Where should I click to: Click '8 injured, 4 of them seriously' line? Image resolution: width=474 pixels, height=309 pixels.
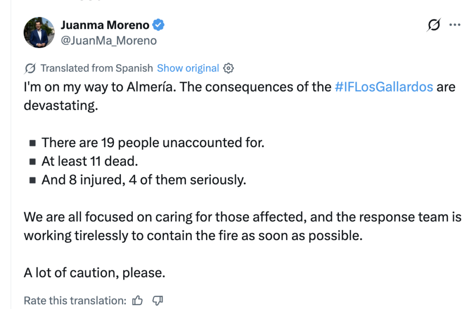tap(144, 180)
